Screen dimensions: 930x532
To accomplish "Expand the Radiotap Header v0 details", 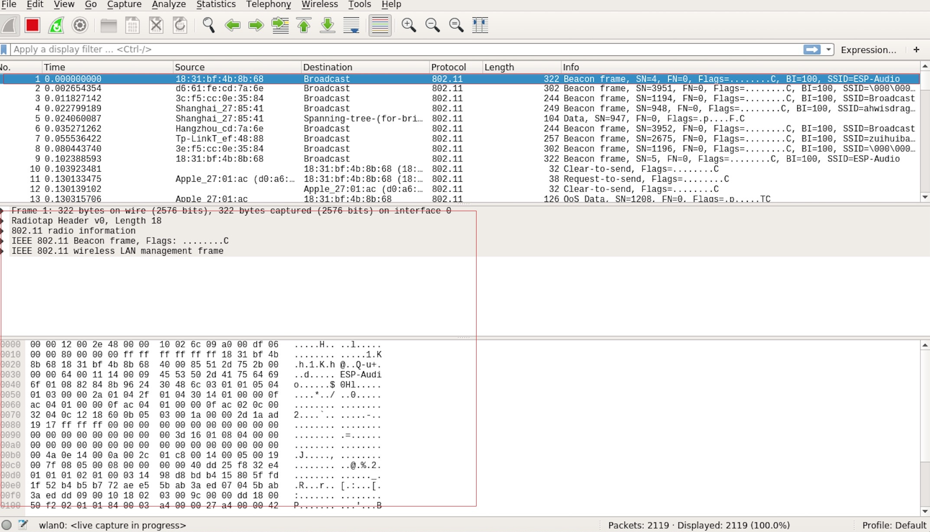I will pyautogui.click(x=3, y=221).
